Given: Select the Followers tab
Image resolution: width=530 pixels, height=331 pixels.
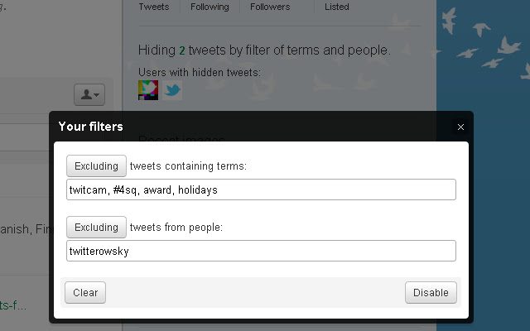Looking at the screenshot, I should (270, 7).
